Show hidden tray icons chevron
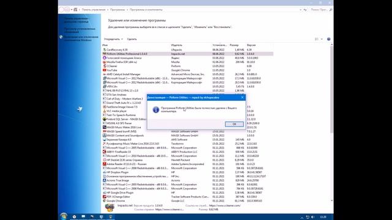Viewport: 392px width, 220px height. click(x=302, y=218)
